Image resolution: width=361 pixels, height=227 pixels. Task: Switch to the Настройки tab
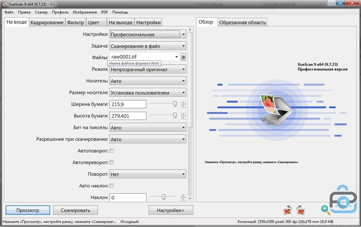148,22
